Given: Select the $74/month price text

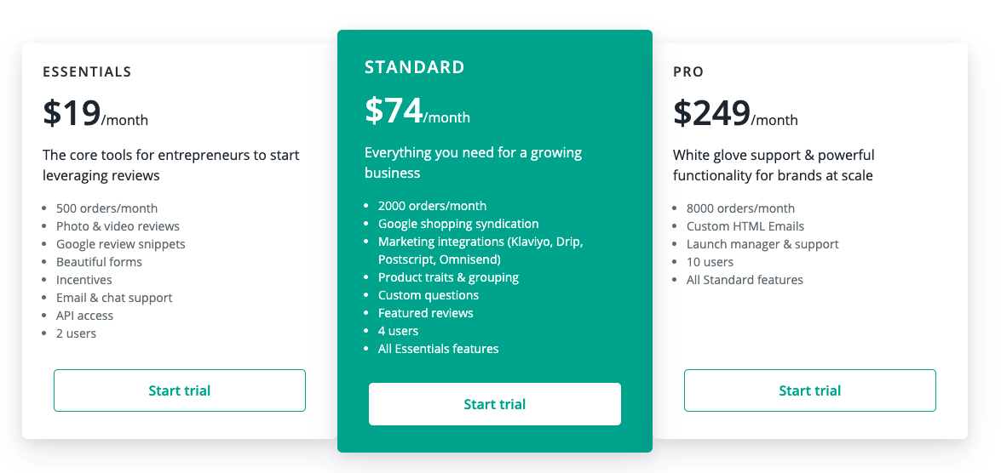Looking at the screenshot, I should tap(417, 111).
